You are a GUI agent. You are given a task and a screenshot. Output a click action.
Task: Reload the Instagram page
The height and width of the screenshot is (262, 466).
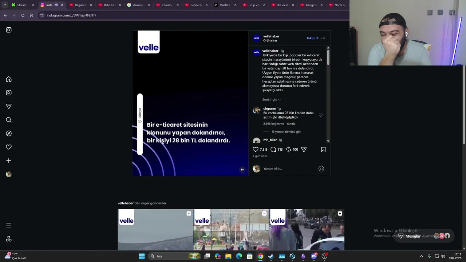click(x=23, y=15)
